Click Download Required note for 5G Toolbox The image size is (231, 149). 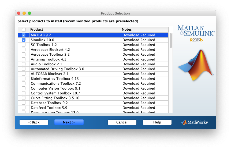point(139,45)
